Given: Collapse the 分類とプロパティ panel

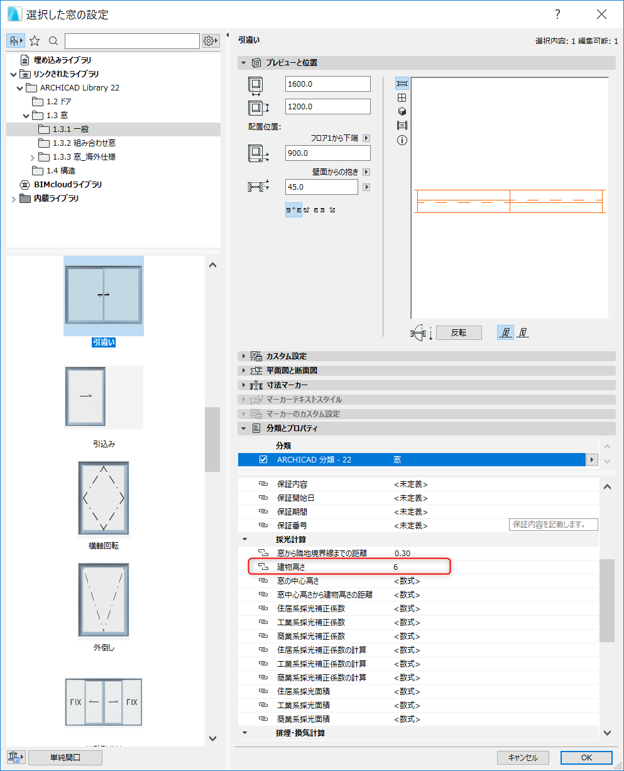Looking at the screenshot, I should [244, 429].
